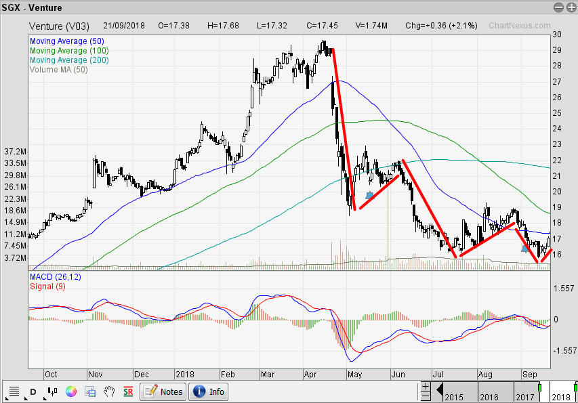Screen dimensions: 578x403
Task: Click the May label on time axis
Action: coord(354,375)
